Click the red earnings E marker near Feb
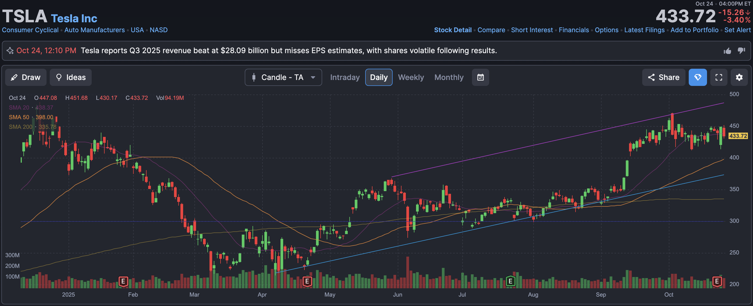This screenshot has width=753, height=306. tap(123, 281)
